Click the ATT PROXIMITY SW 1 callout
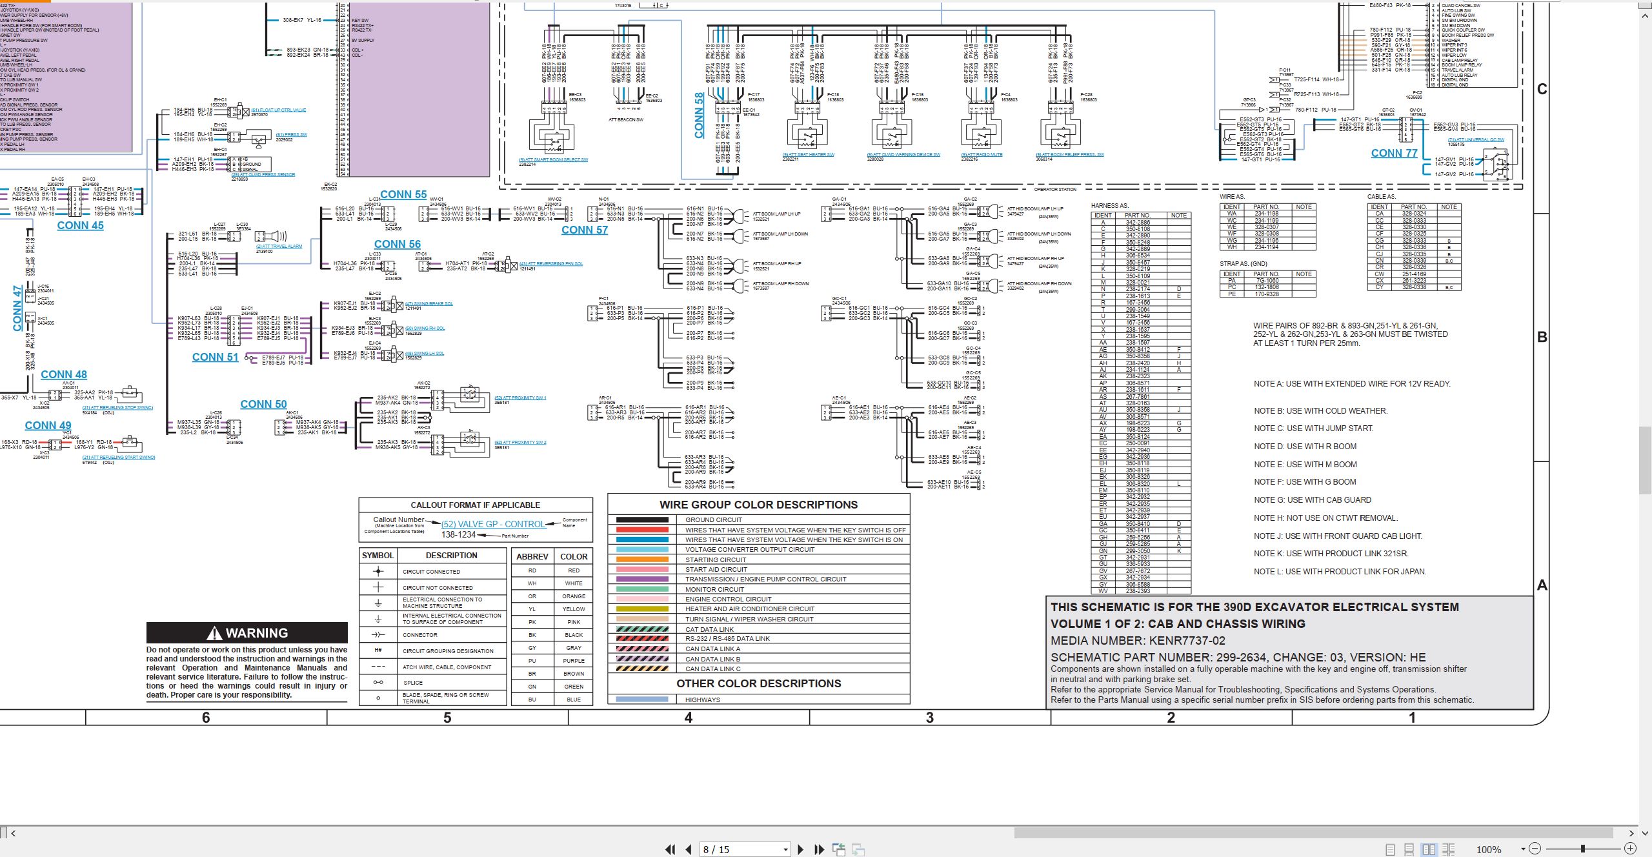Image resolution: width=1652 pixels, height=857 pixels. pyautogui.click(x=520, y=398)
